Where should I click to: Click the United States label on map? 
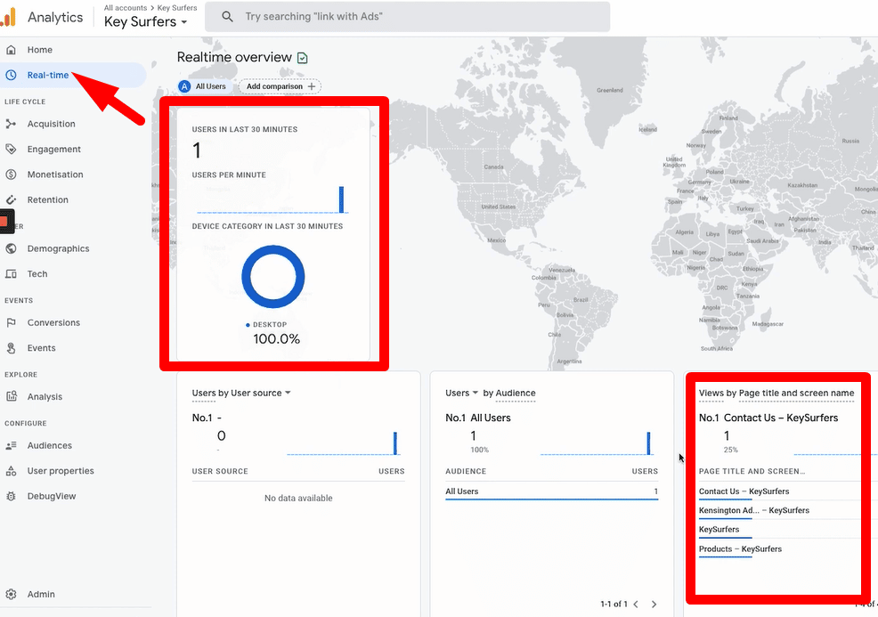click(499, 207)
